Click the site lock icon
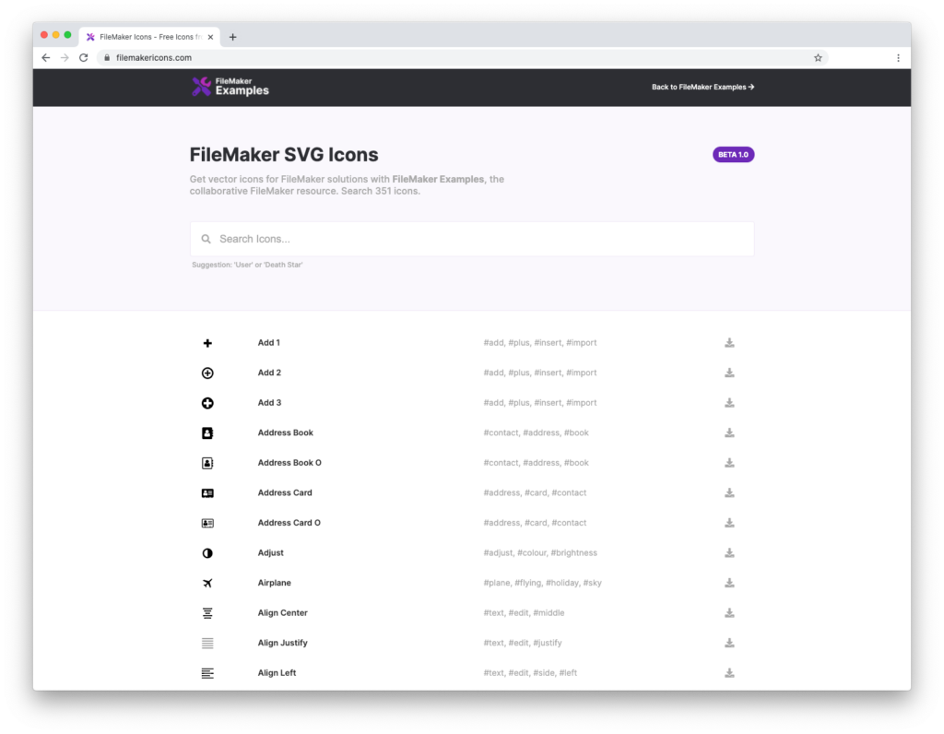The height and width of the screenshot is (734, 944). click(107, 58)
